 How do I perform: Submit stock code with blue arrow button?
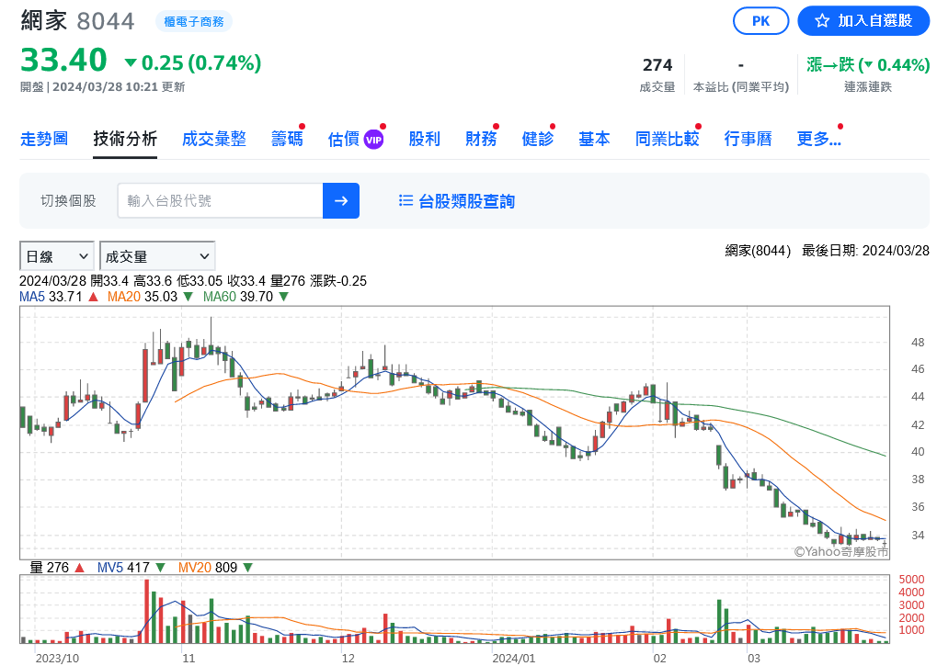(341, 200)
